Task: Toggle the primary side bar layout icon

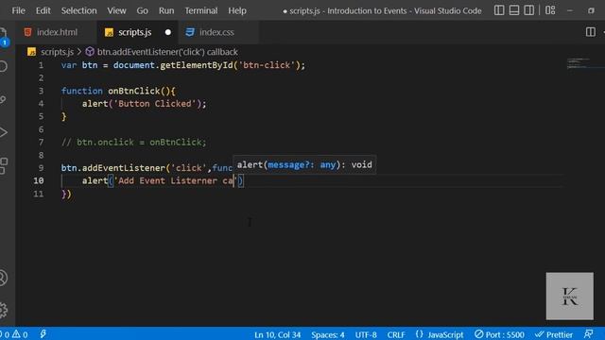Action: point(499,10)
